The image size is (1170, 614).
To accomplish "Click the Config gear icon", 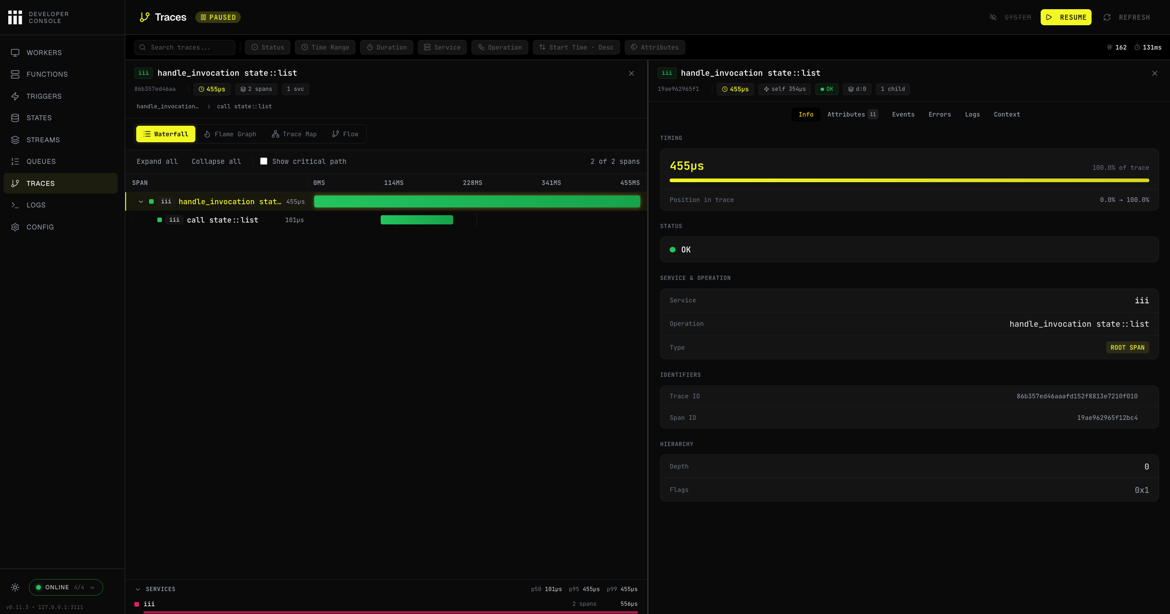I will pyautogui.click(x=15, y=227).
